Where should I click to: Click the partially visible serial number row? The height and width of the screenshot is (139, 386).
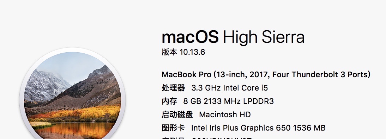[207, 138]
